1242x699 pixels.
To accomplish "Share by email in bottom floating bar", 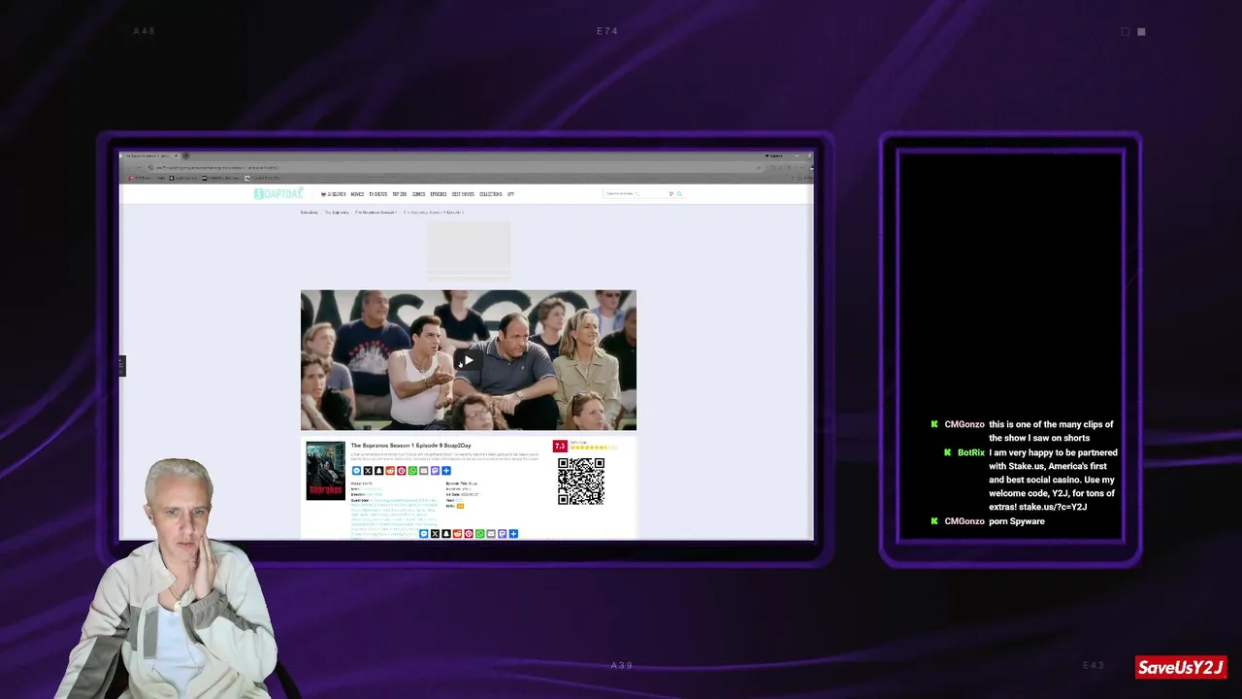I will tap(491, 534).
